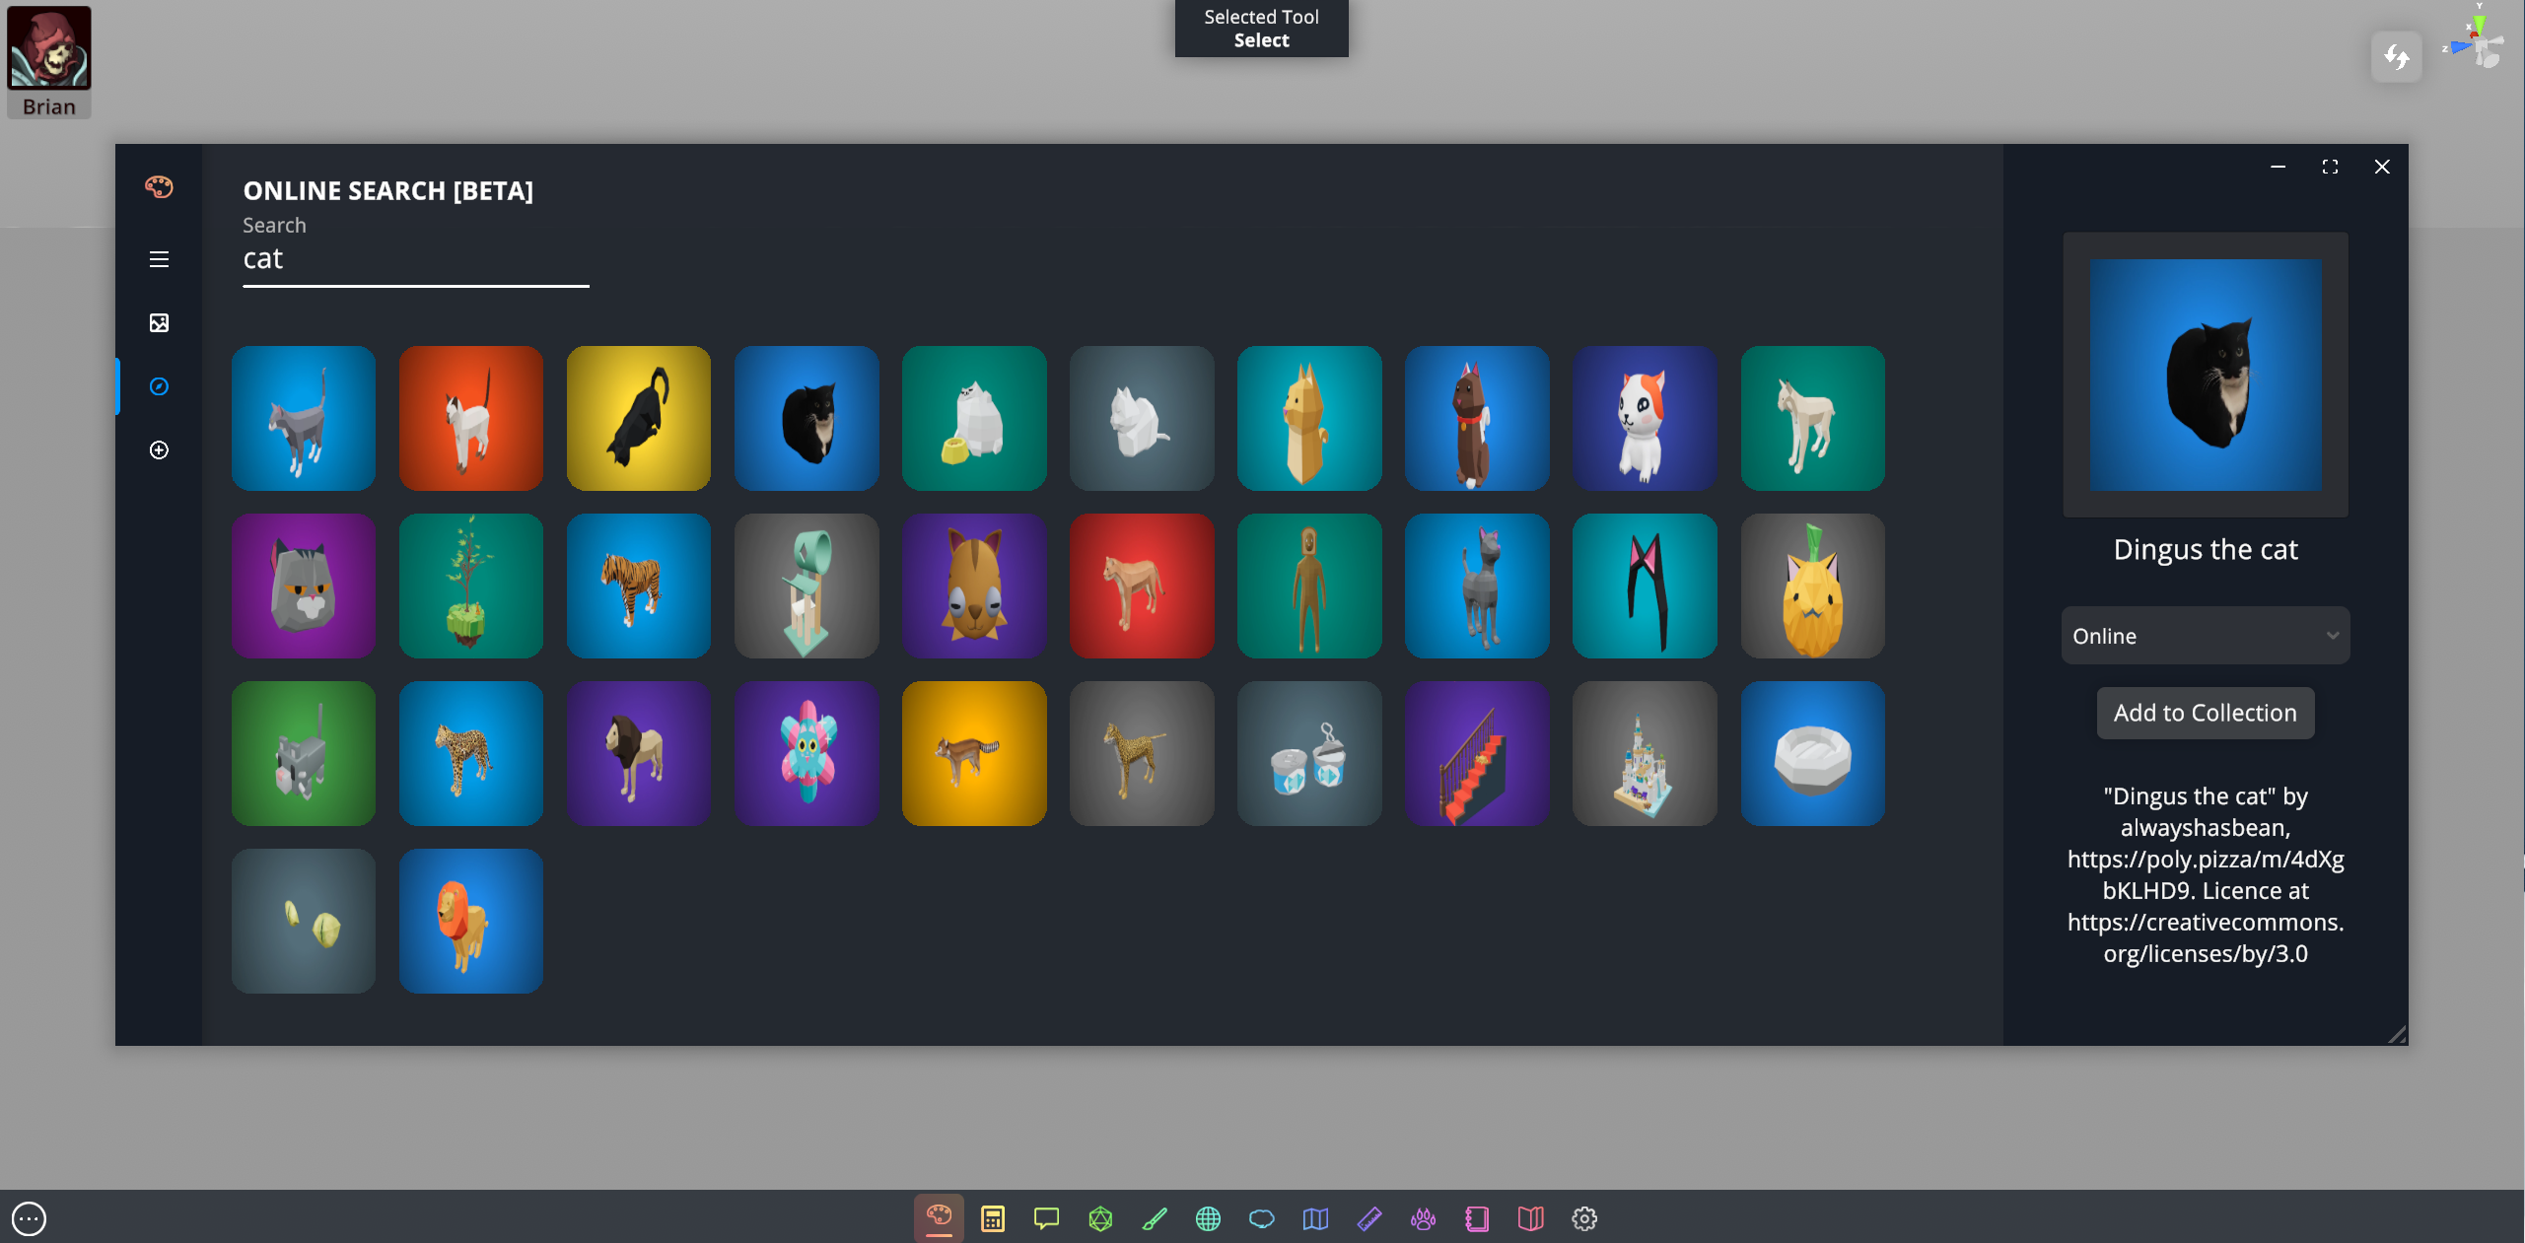Select the dice icosahedron tool
This screenshot has height=1243, width=2525.
(1100, 1218)
